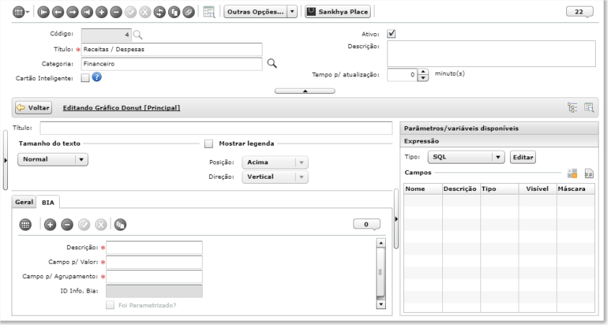Switch BIA tab to grid view
608x325 pixels.
pyautogui.click(x=25, y=224)
